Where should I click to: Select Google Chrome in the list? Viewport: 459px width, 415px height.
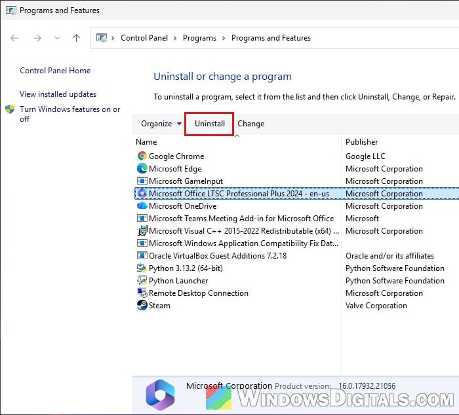coord(176,156)
